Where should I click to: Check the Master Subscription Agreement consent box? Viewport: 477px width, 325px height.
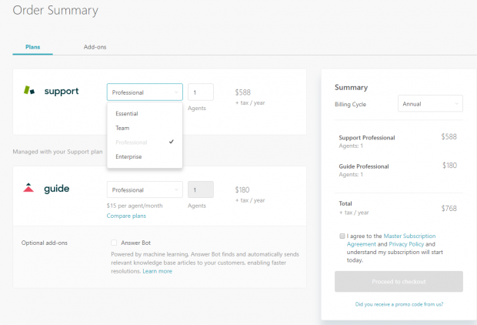tap(342, 236)
